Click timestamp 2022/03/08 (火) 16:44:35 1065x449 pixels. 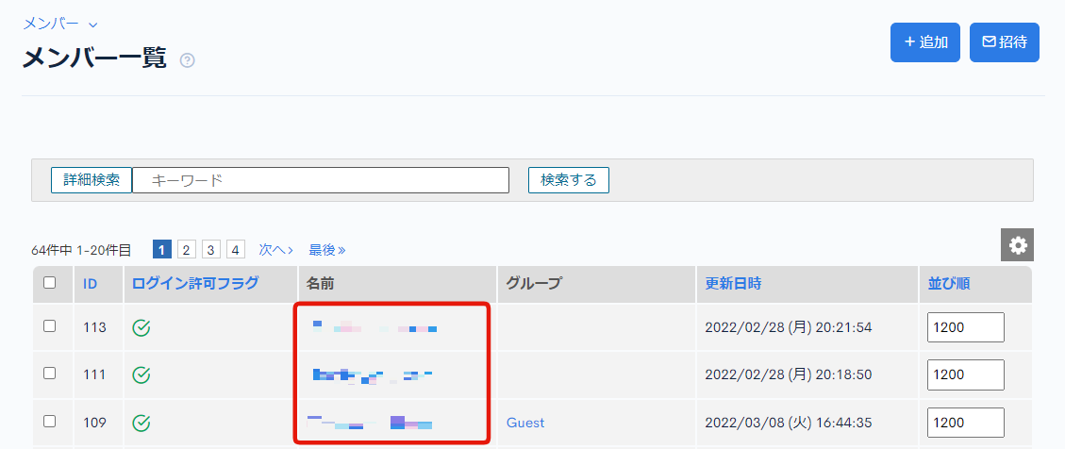click(x=789, y=423)
